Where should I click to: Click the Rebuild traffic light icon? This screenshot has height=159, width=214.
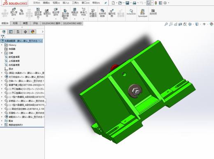pos(156,3)
